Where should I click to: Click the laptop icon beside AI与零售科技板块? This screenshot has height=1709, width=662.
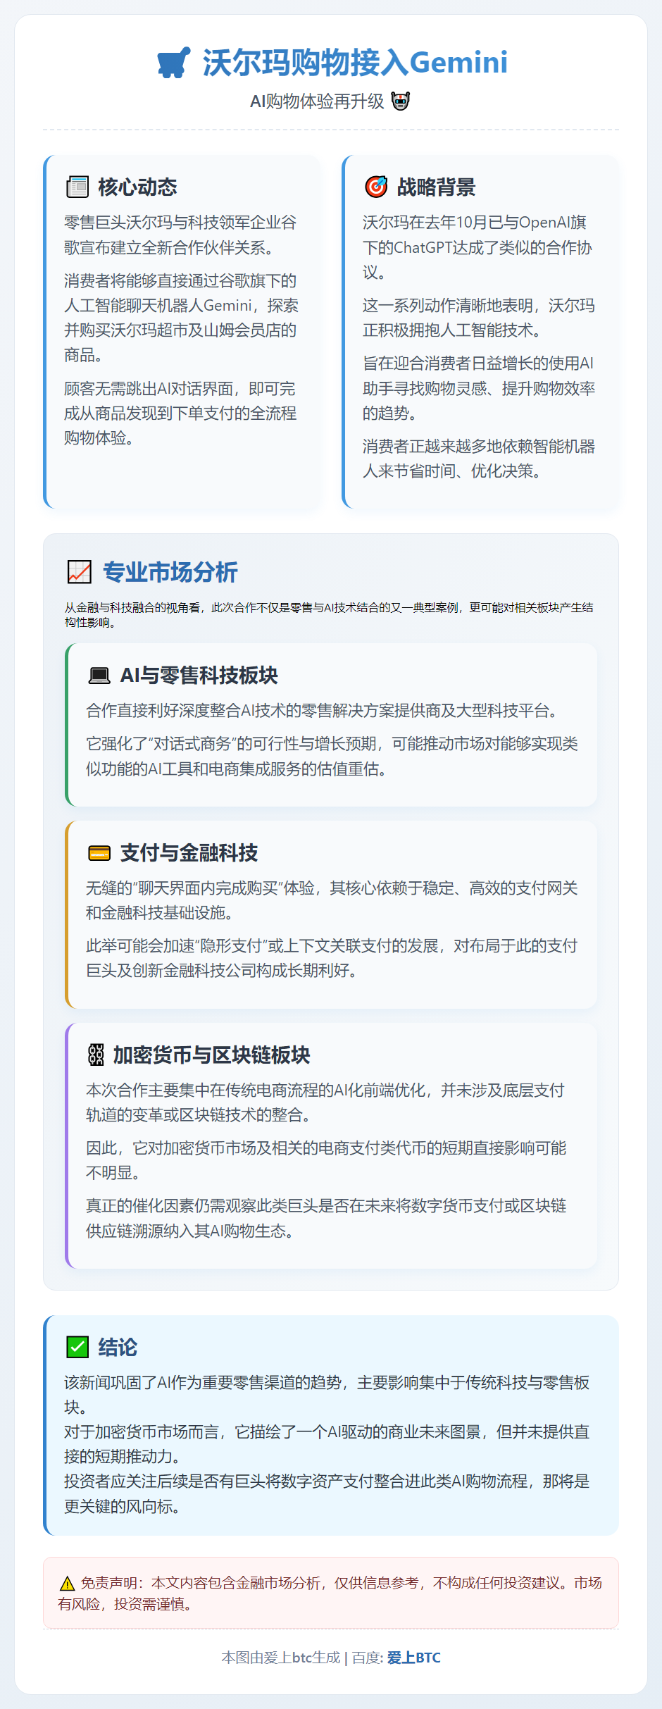point(99,676)
